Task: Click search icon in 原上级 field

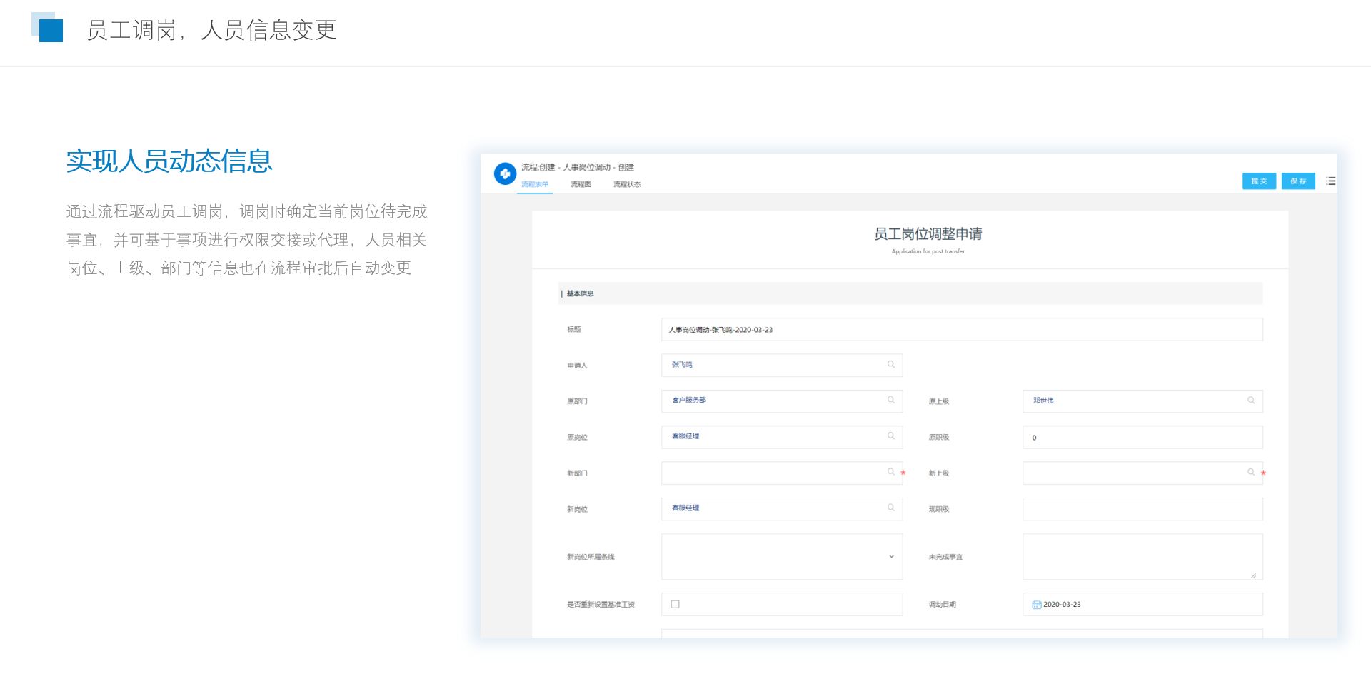Action: (1250, 401)
